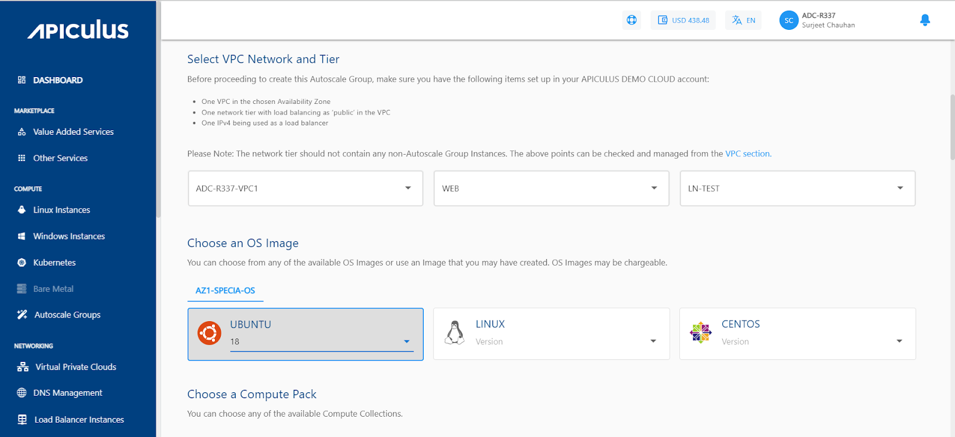The width and height of the screenshot is (955, 437).
Task: Click the Linux Instances penguin icon
Action: [21, 210]
